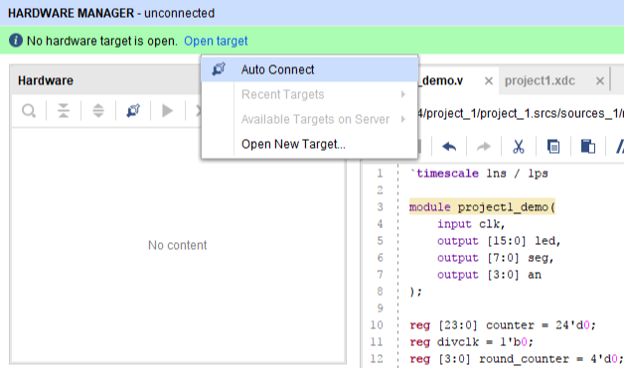Viewport: 624px width, 368px height.
Task: Click the 'reg [3:0] round_counter' line
Action: 516,359
